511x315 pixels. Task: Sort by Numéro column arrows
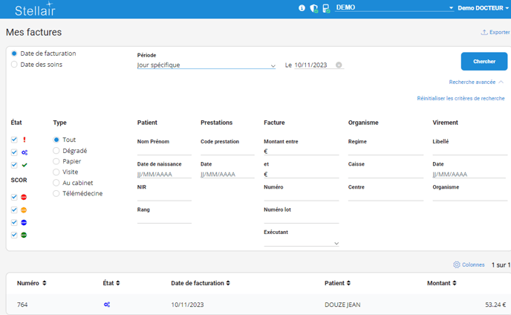click(x=45, y=283)
